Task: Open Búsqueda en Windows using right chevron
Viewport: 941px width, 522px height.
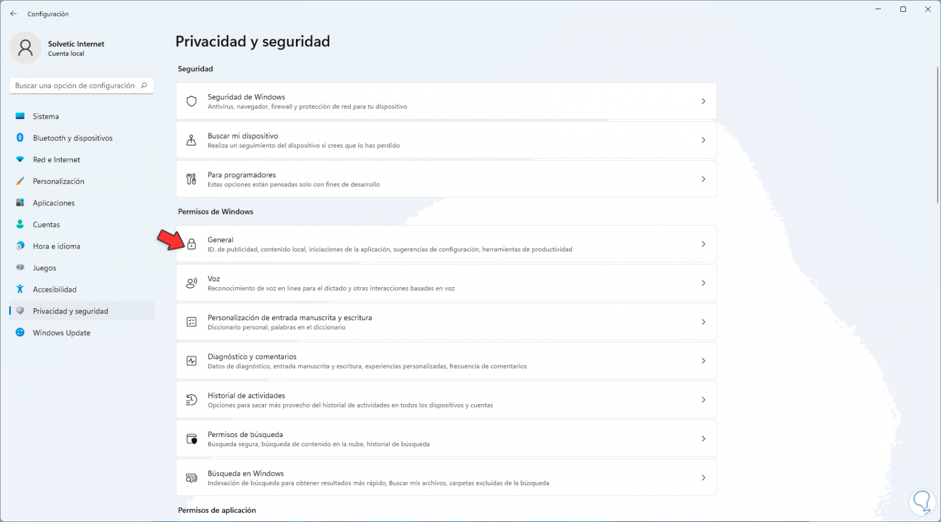Action: point(703,478)
